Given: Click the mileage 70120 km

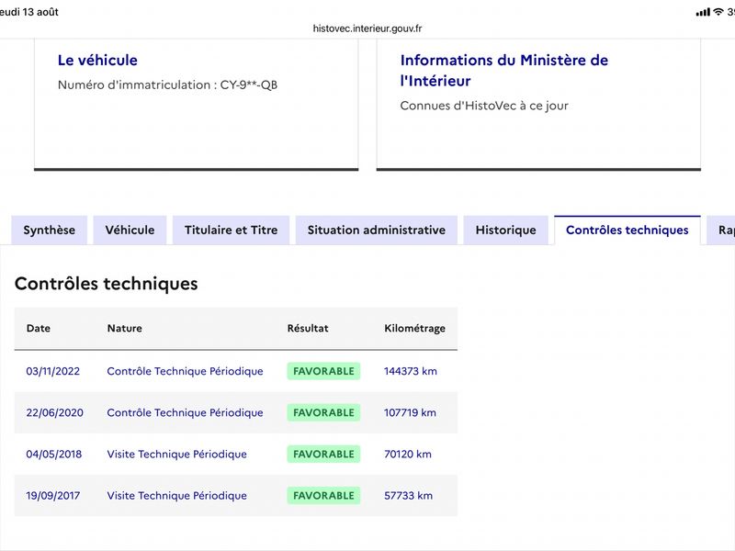Looking at the screenshot, I should [x=408, y=454].
